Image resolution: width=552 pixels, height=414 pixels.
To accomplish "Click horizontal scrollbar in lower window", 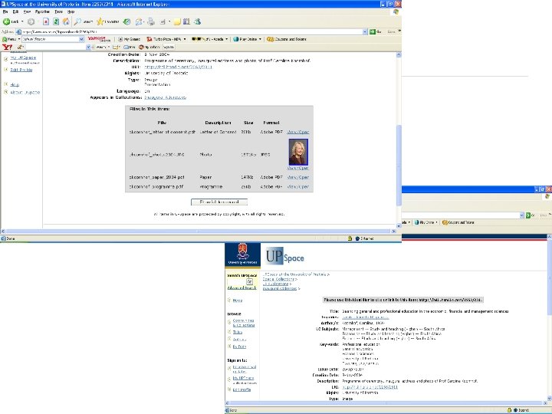I will tap(386, 403).
